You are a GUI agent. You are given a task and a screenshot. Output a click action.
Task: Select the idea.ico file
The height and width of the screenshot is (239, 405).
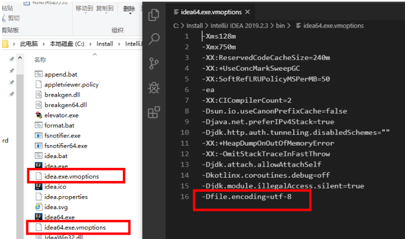tap(55, 186)
